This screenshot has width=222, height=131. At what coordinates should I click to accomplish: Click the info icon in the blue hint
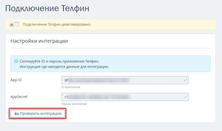coord(16,61)
